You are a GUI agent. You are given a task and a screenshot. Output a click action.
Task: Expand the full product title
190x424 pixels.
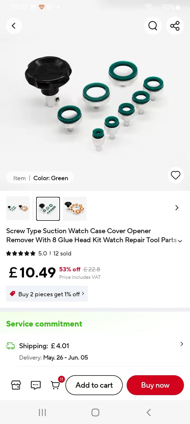(x=180, y=241)
